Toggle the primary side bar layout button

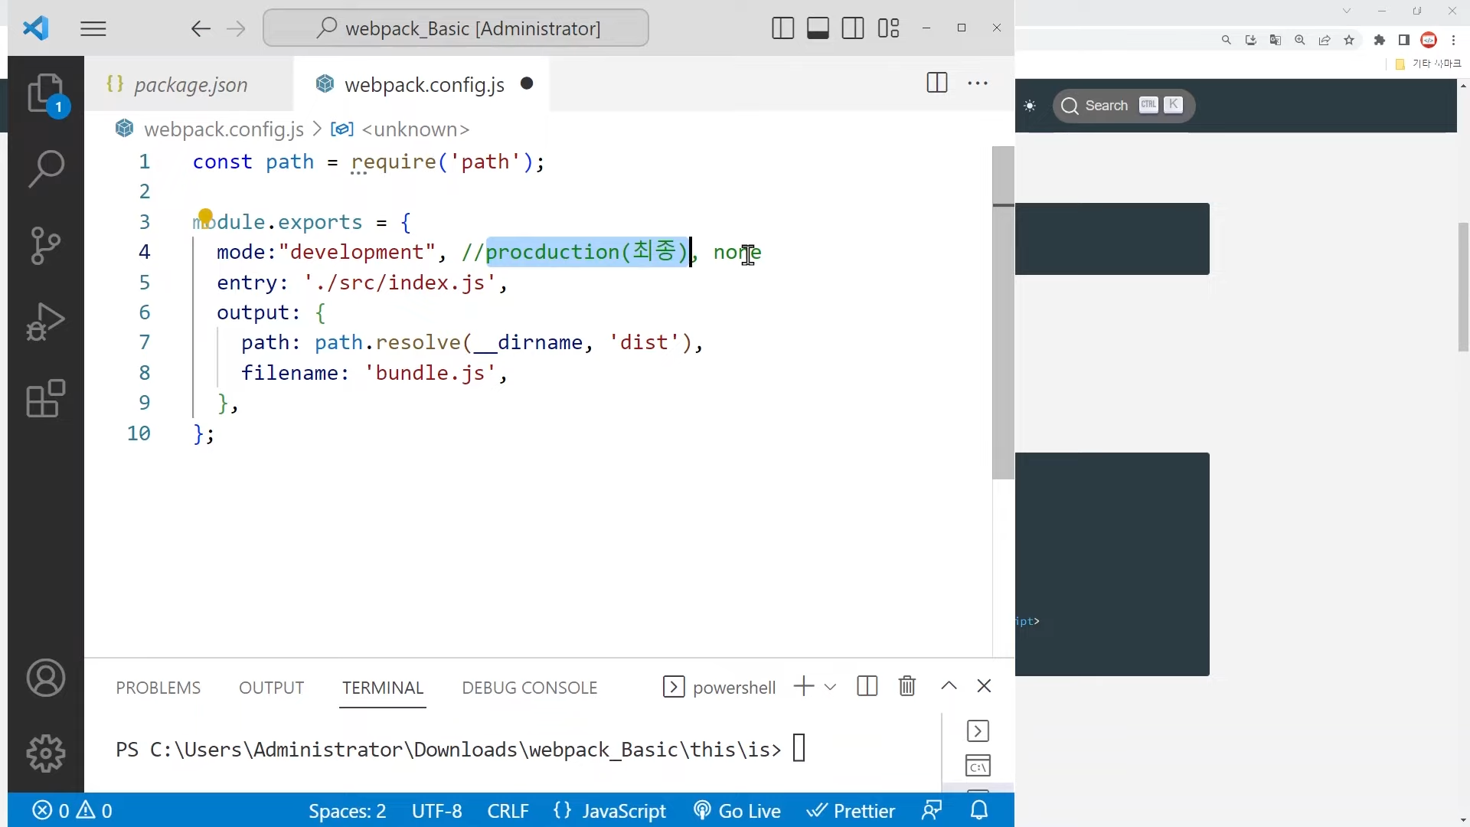[782, 28]
